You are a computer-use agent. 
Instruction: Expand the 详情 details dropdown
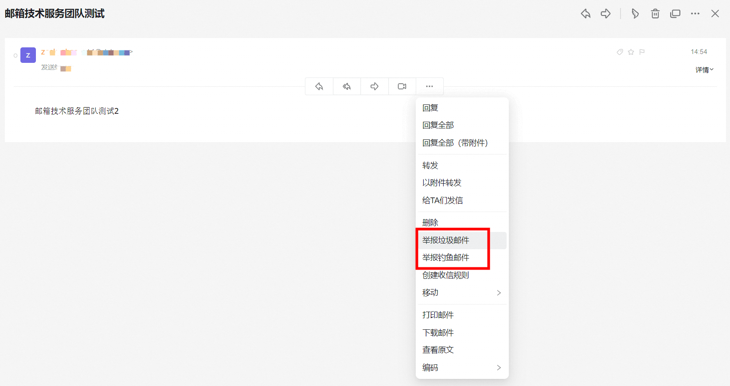pyautogui.click(x=704, y=70)
